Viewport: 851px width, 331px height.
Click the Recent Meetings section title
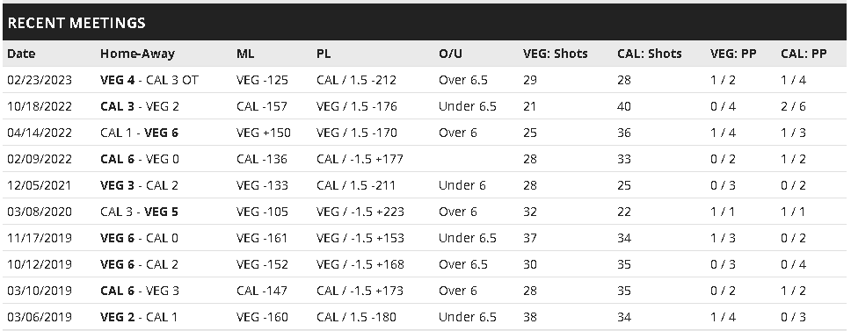pyautogui.click(x=76, y=23)
